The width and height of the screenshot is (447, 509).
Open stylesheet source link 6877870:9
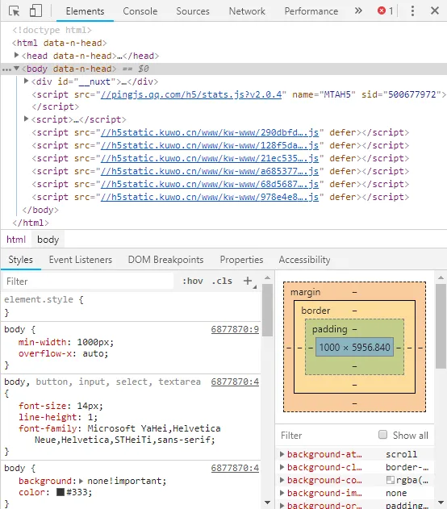pos(235,329)
